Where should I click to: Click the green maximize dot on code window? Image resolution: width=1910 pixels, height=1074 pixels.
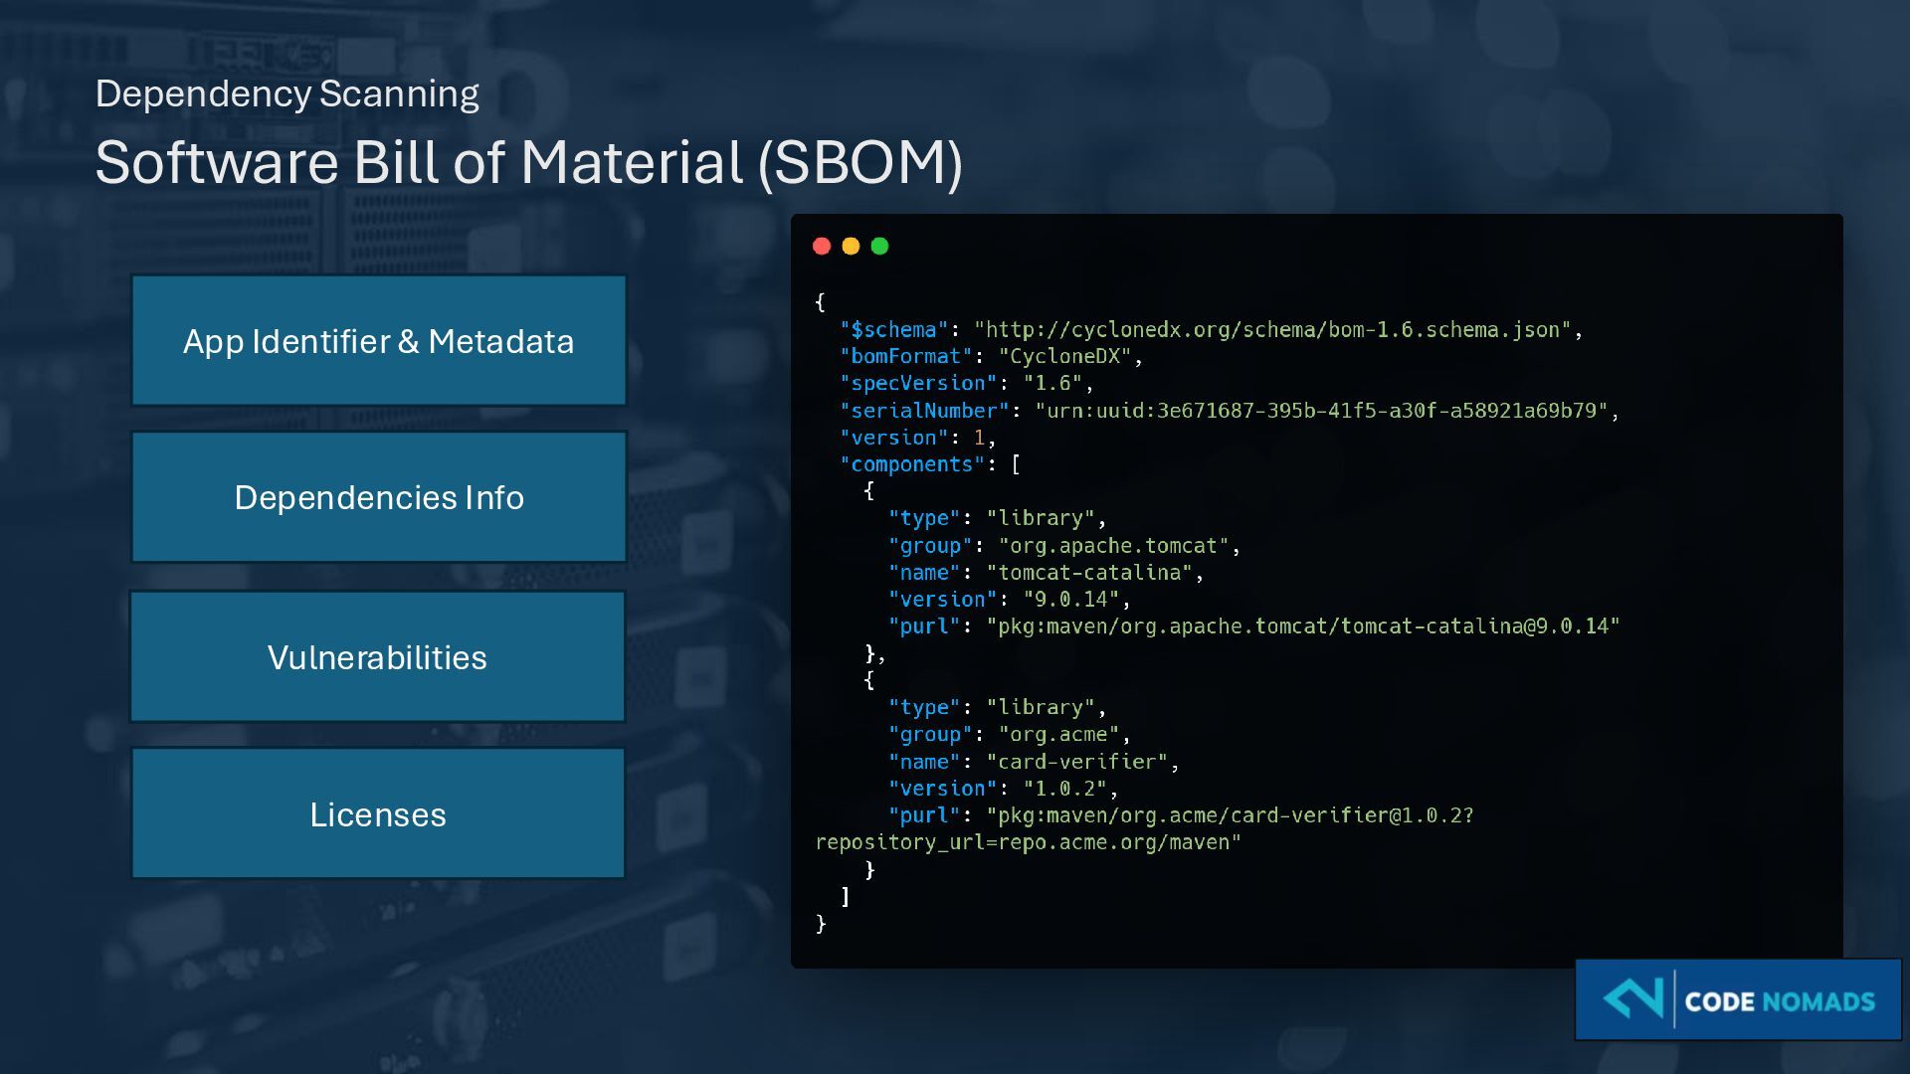coord(879,247)
